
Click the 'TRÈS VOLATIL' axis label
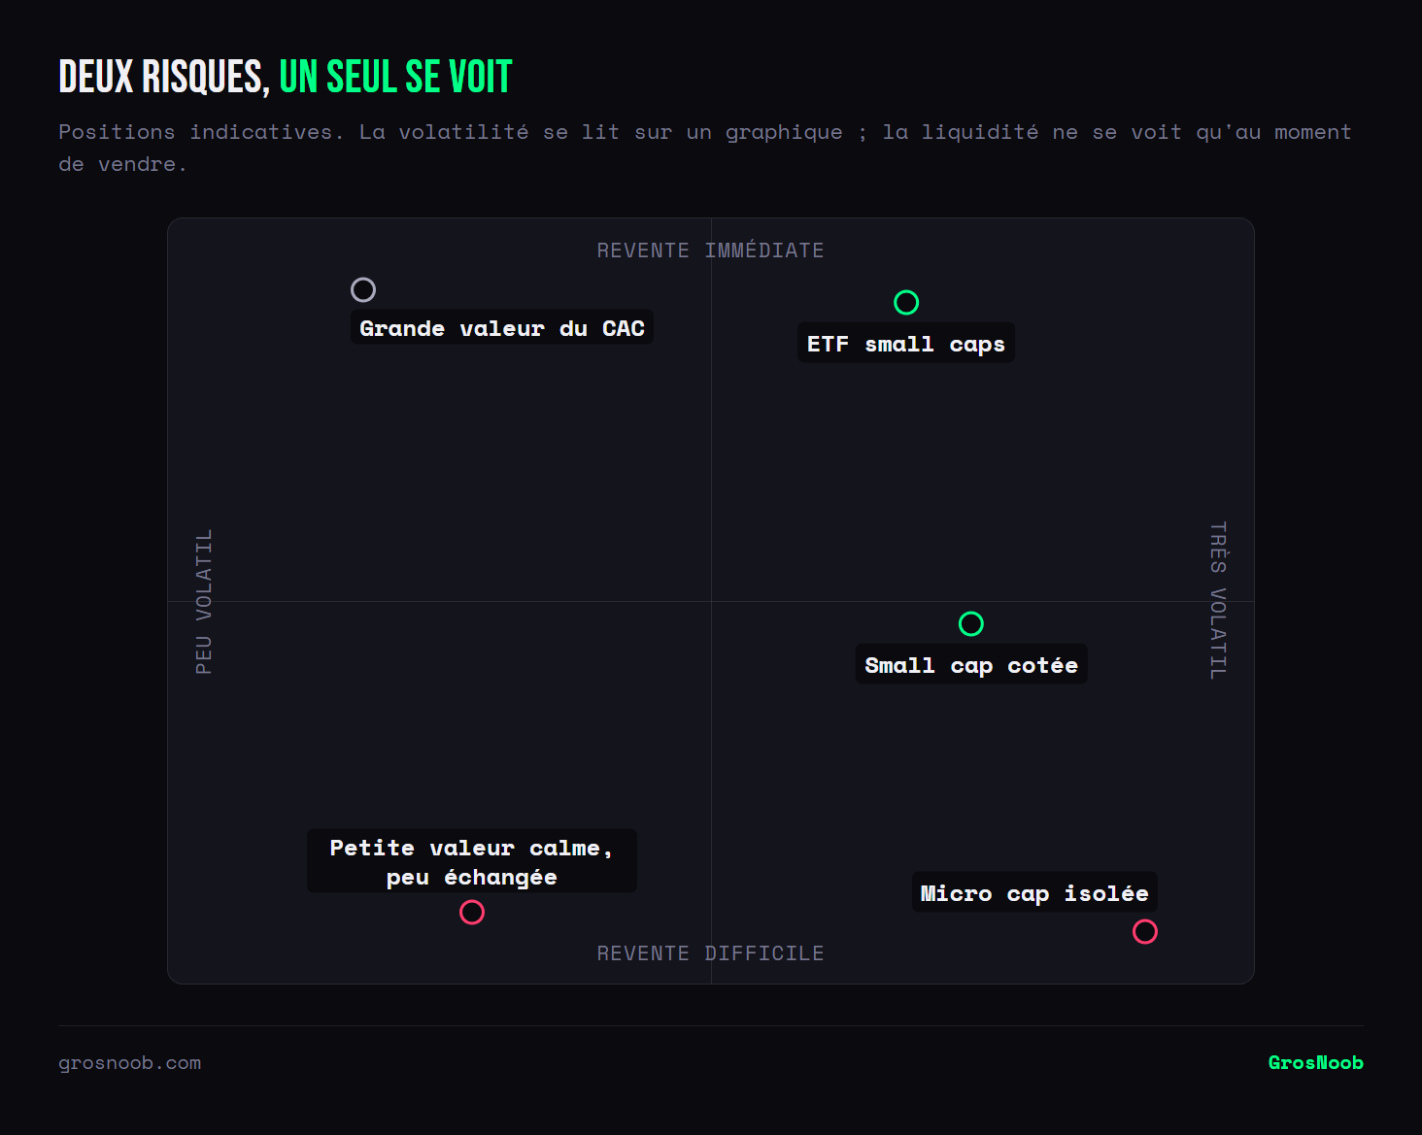pos(1218,601)
